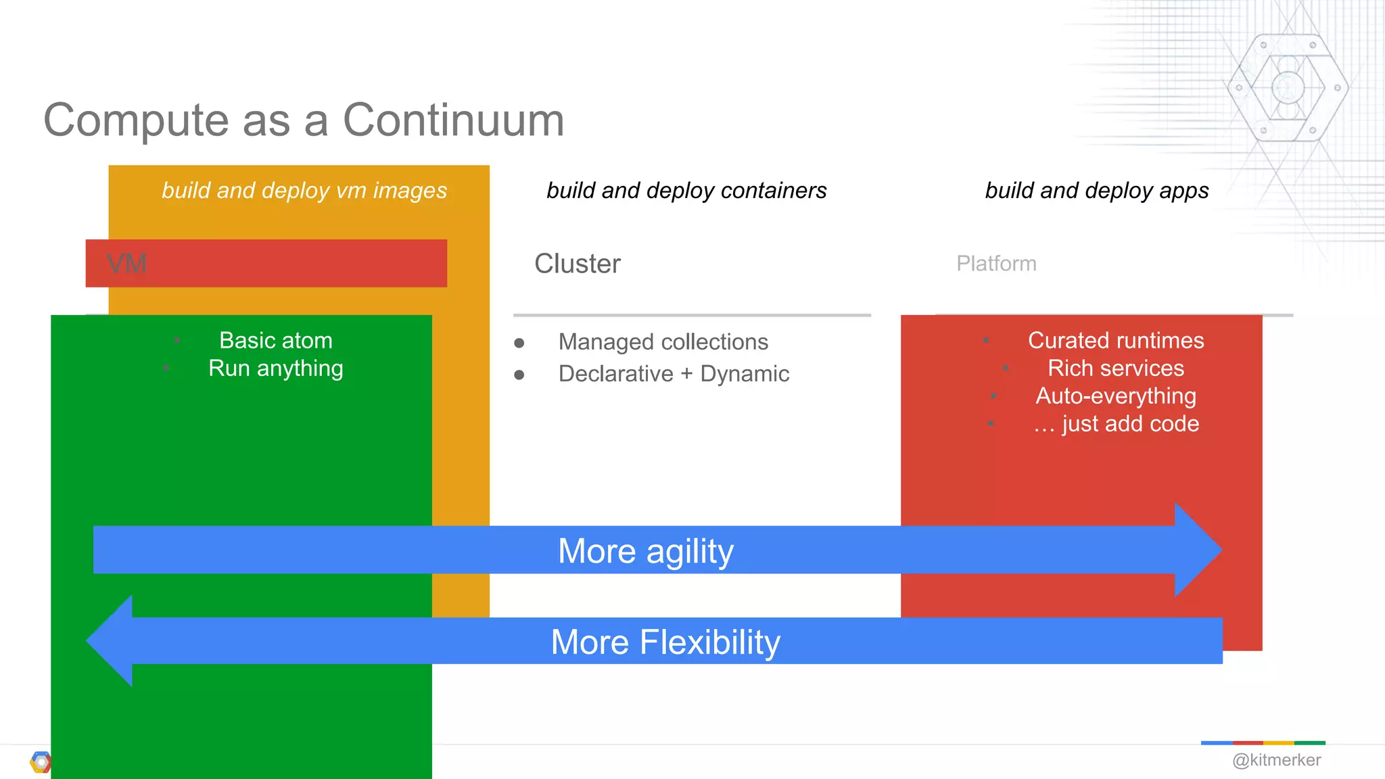This screenshot has height=779, width=1385.
Task: Click the Run anything text line
Action: pyautogui.click(x=275, y=369)
